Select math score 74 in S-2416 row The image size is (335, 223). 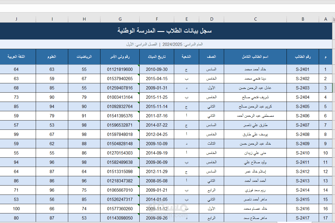(84, 209)
